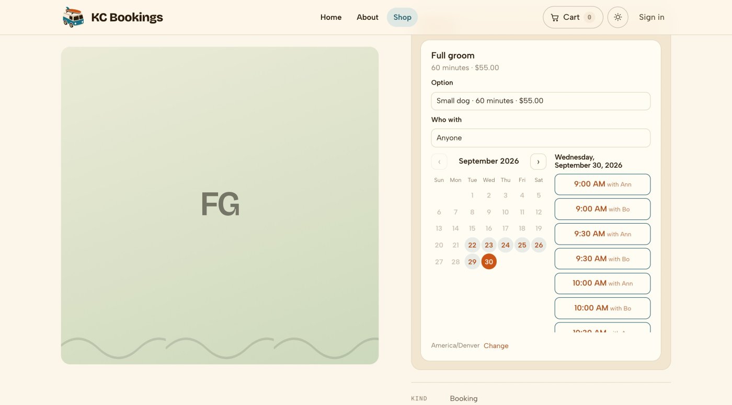Click the KC Bookings van logo icon

click(x=73, y=17)
